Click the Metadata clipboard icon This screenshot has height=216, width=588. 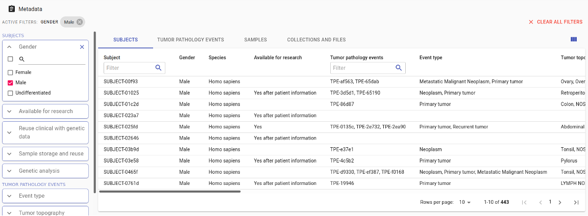tap(12, 9)
